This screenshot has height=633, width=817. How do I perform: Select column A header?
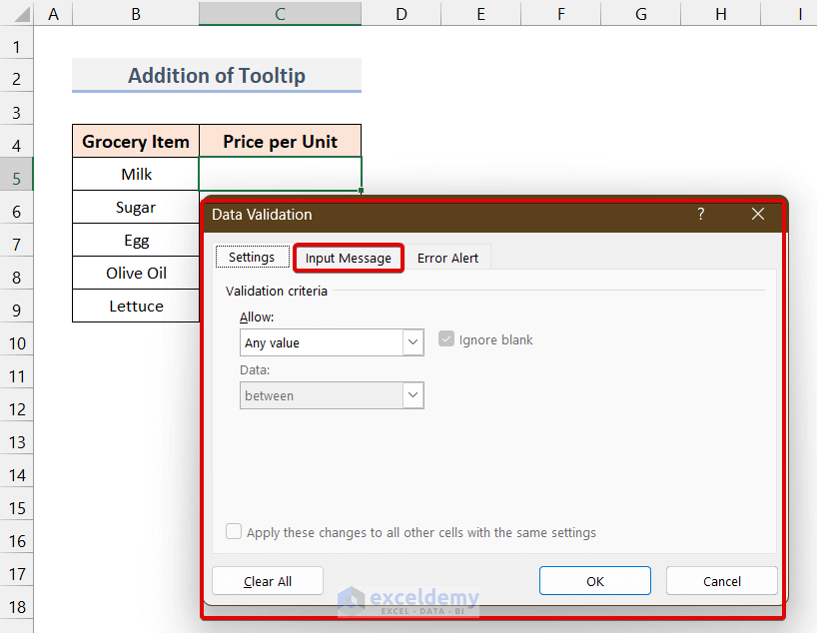click(53, 14)
